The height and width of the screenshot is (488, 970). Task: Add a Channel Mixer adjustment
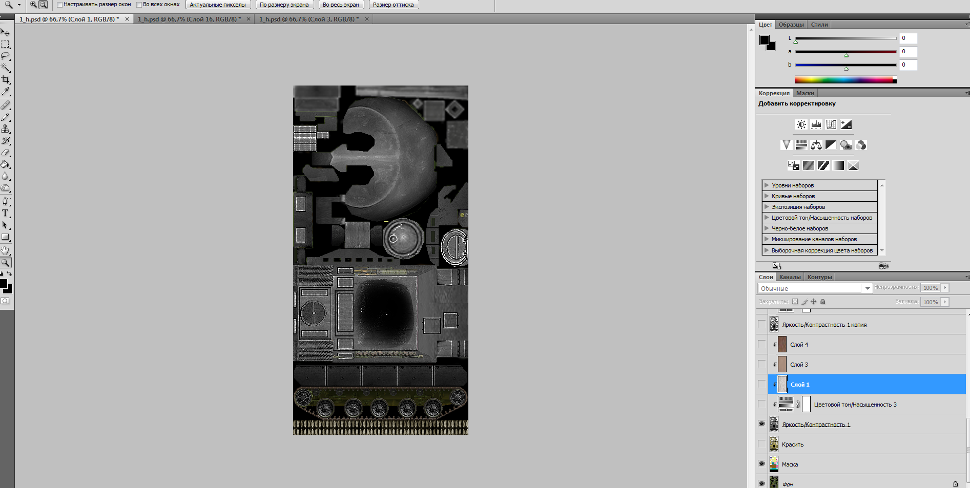861,145
